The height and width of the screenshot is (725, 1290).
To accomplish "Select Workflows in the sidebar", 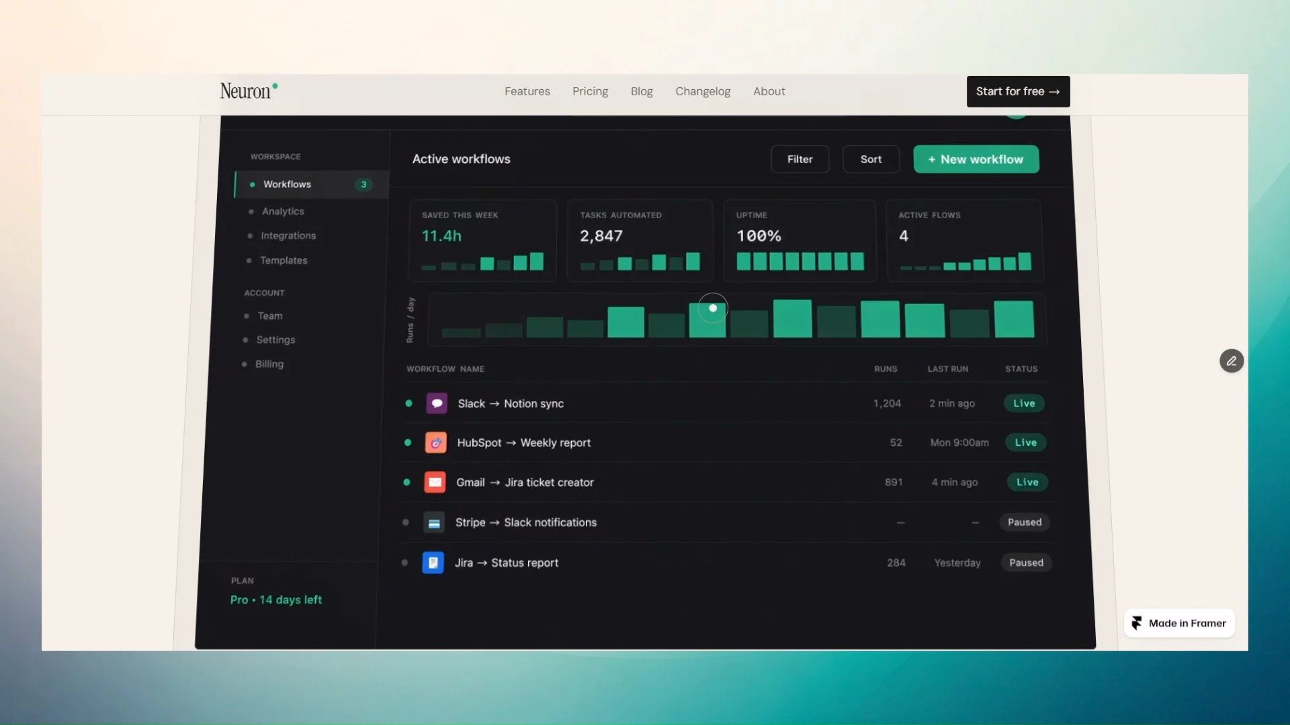I will [312, 185].
